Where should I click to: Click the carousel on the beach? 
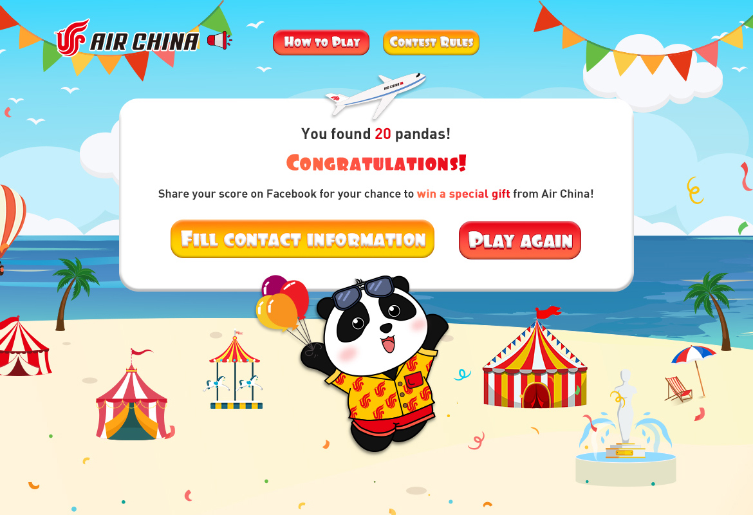coord(236,370)
